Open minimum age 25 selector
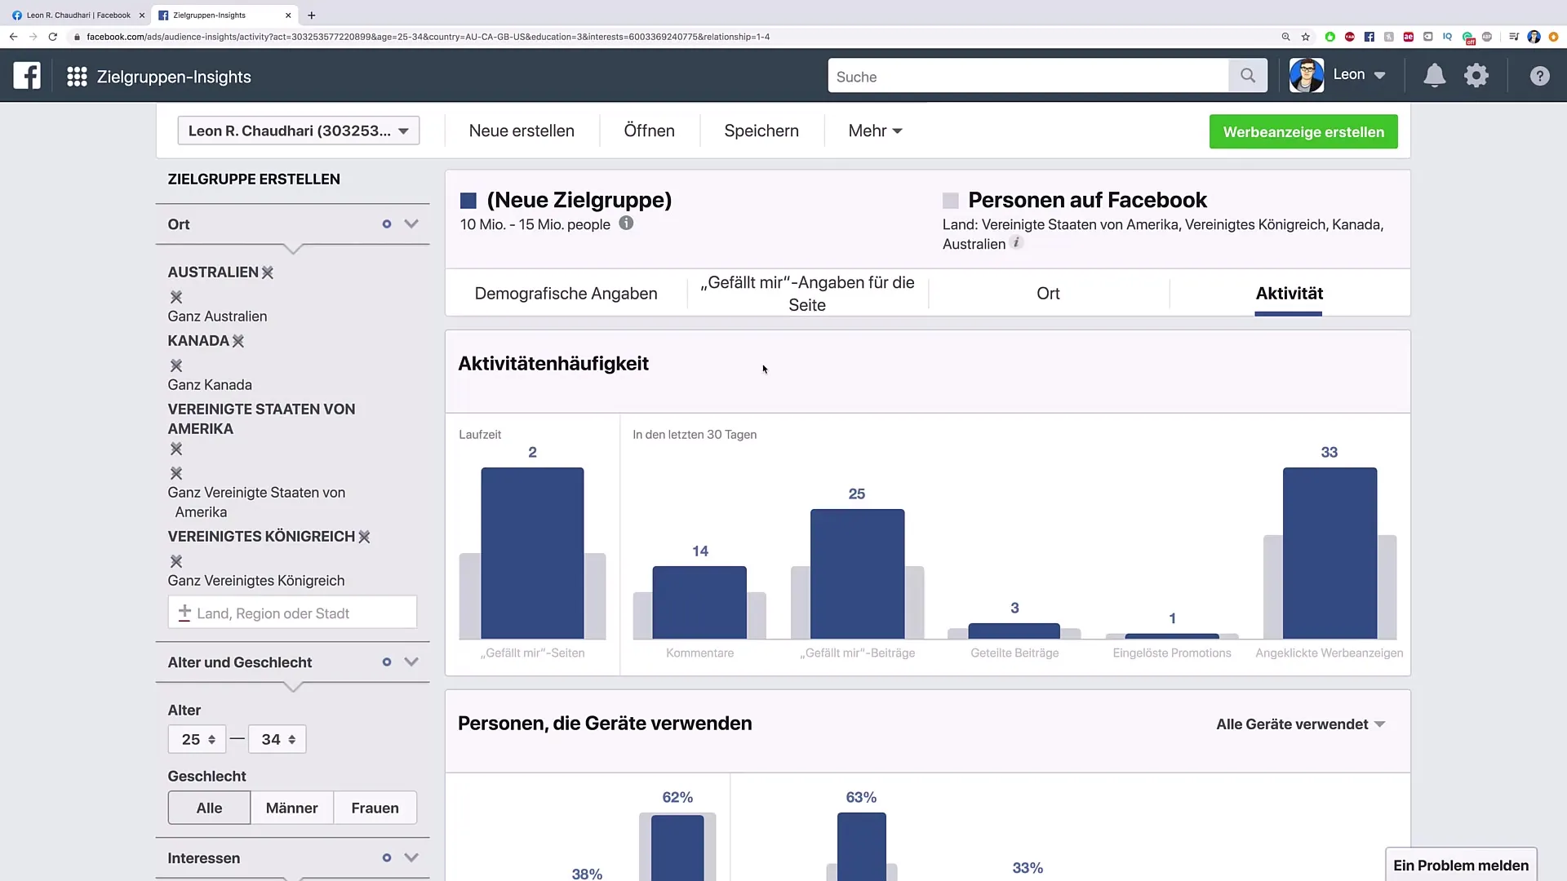Viewport: 1567px width, 881px height. click(197, 739)
